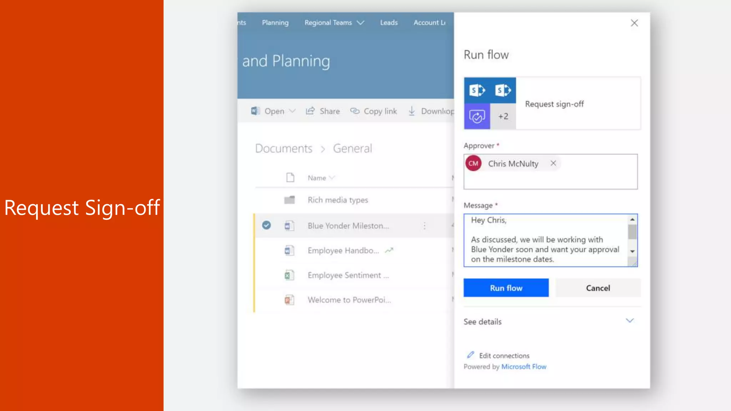Viewport: 731px width, 411px height.
Task: Deselect the Blue Yonder Milestone checkmark
Action: point(266,225)
